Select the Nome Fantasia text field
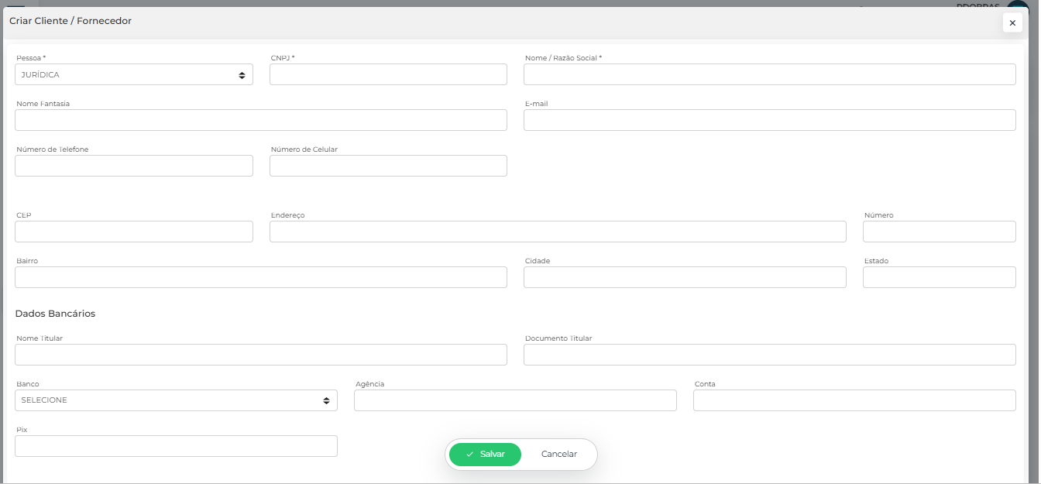1041x484 pixels. pyautogui.click(x=260, y=120)
